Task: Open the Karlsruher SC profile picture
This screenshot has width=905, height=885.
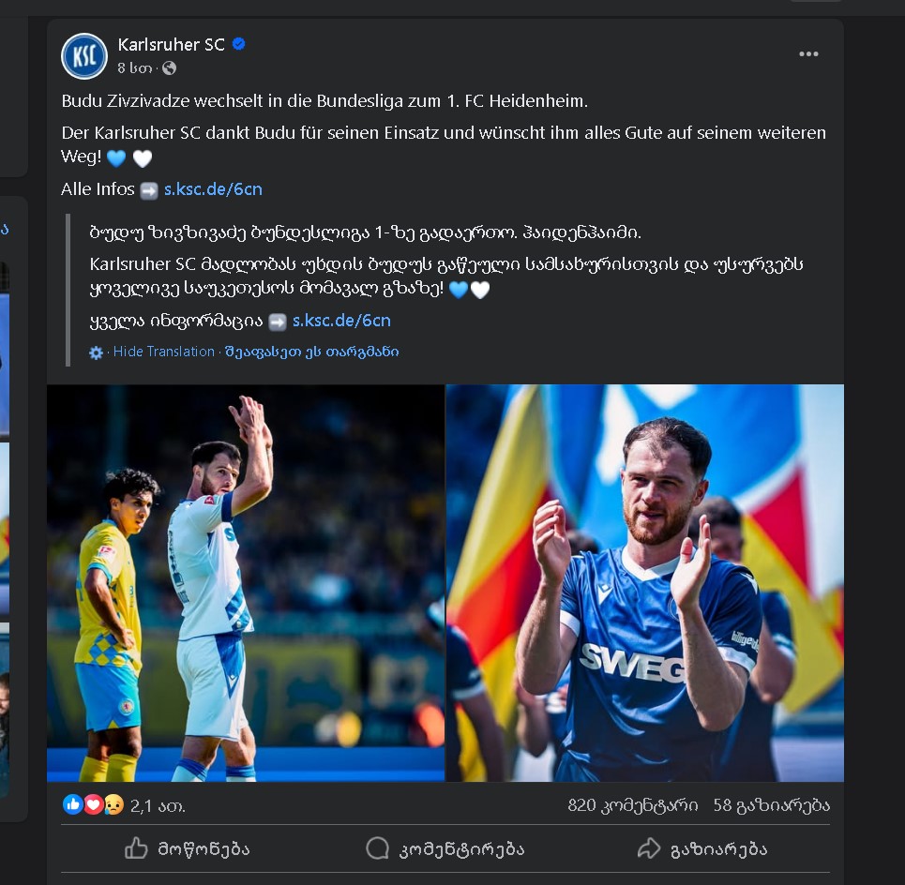Action: [x=84, y=56]
